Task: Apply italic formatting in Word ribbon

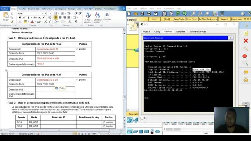Action: click(x=24, y=18)
